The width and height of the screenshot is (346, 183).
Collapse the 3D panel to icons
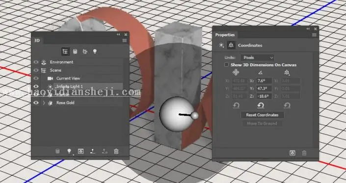118,34
